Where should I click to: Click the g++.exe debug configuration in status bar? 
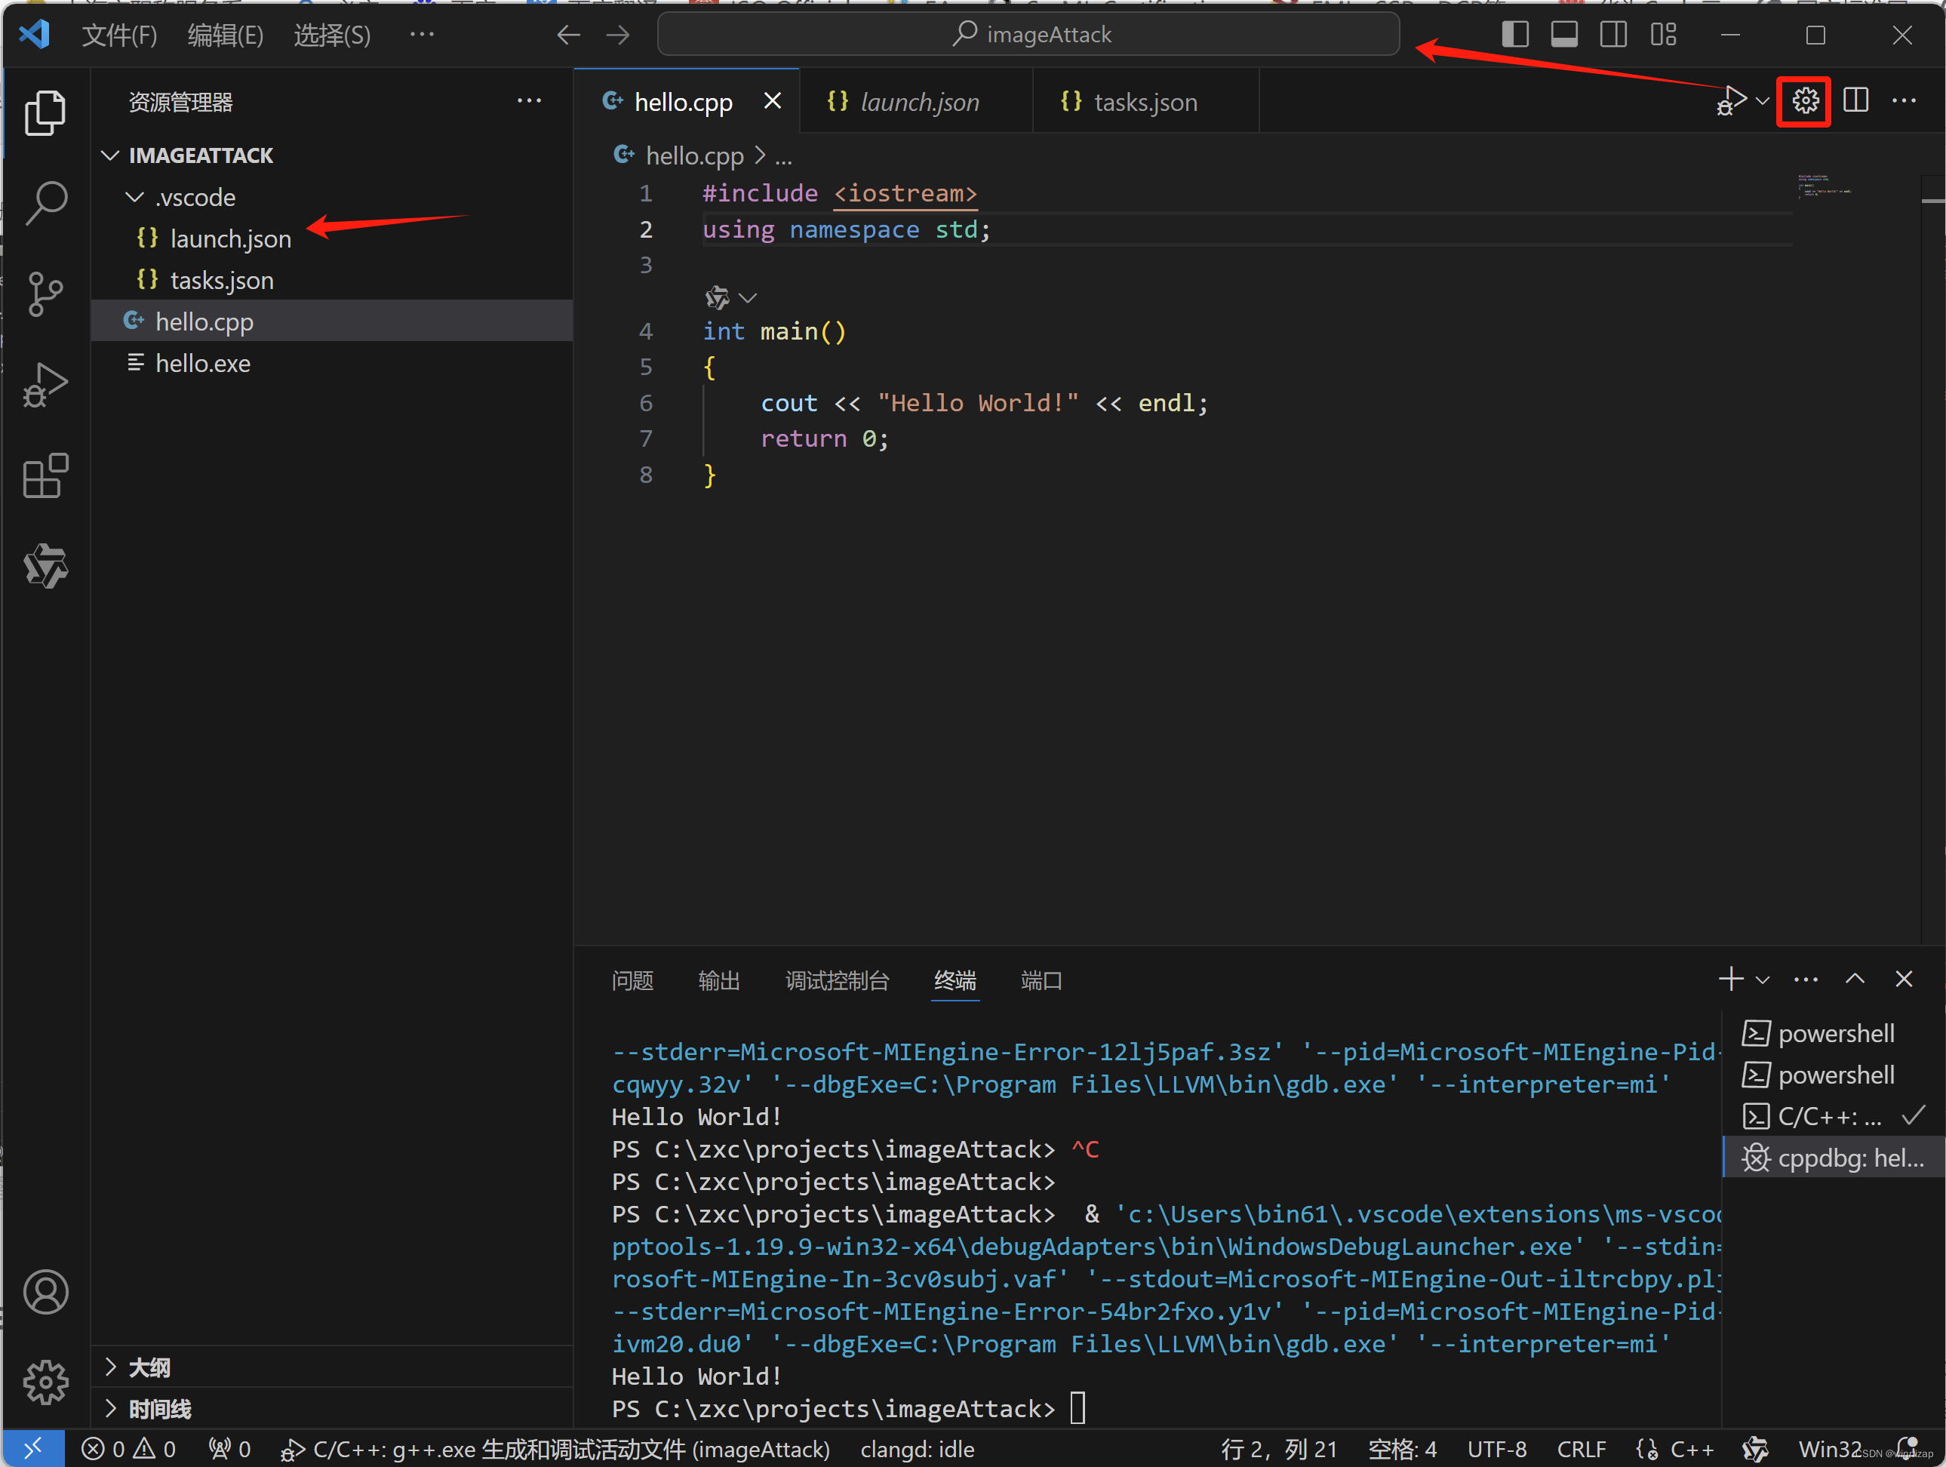pos(555,1449)
